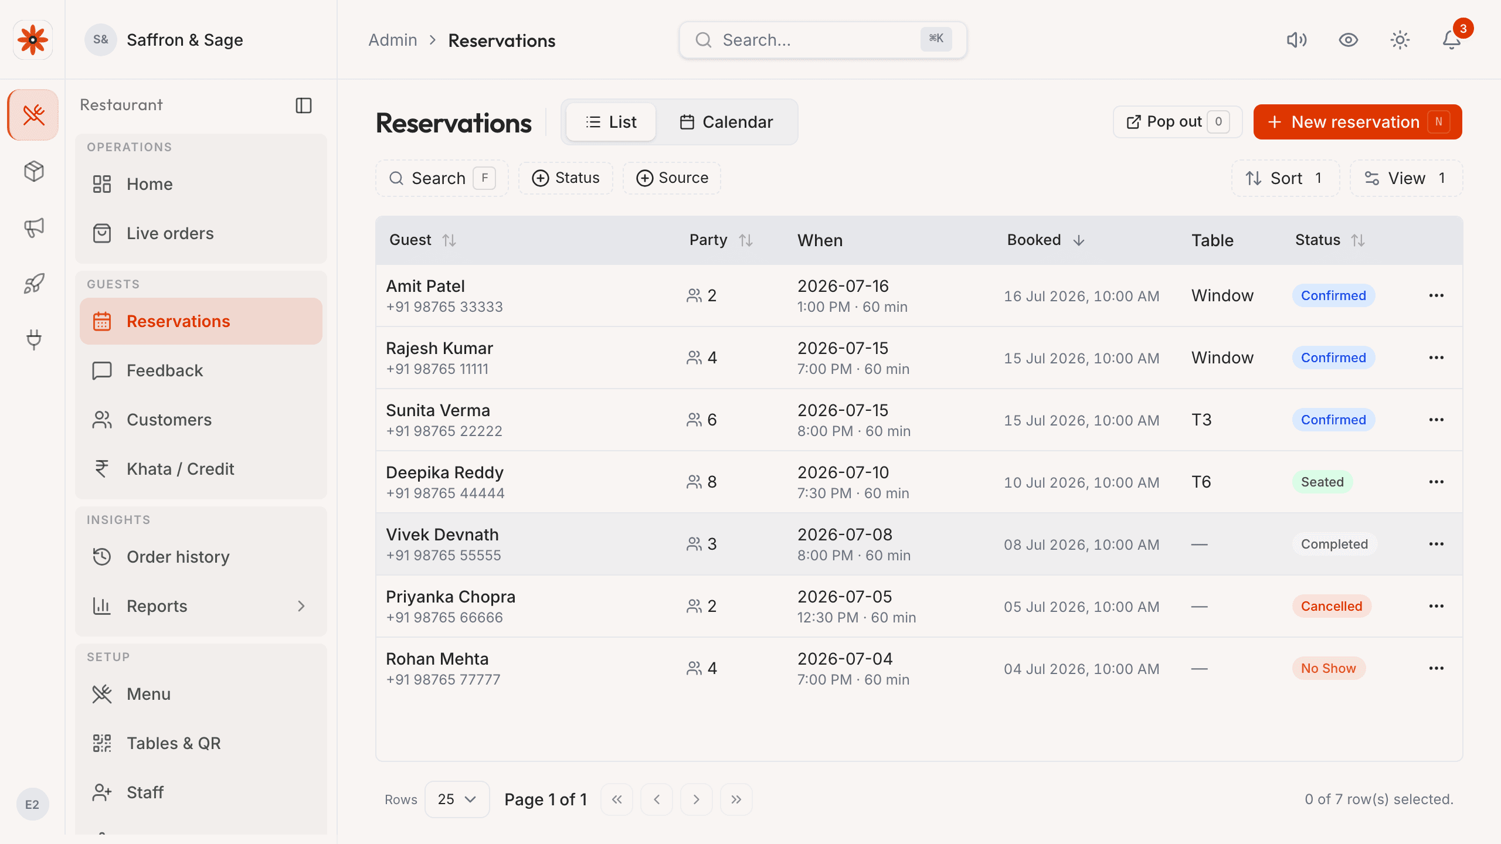Click the New reservation button
Viewport: 1501px width, 844px height.
pos(1357,122)
